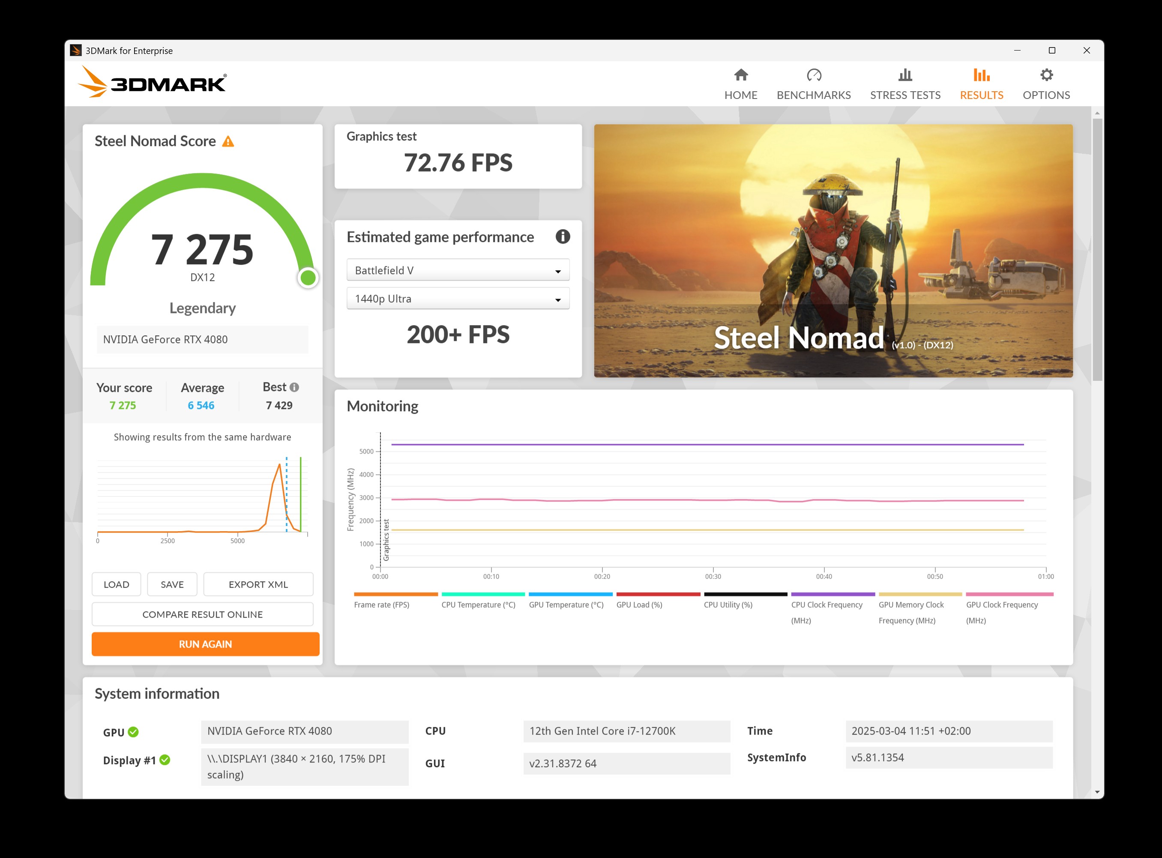Open the Battlefield V game dropdown

coord(458,270)
